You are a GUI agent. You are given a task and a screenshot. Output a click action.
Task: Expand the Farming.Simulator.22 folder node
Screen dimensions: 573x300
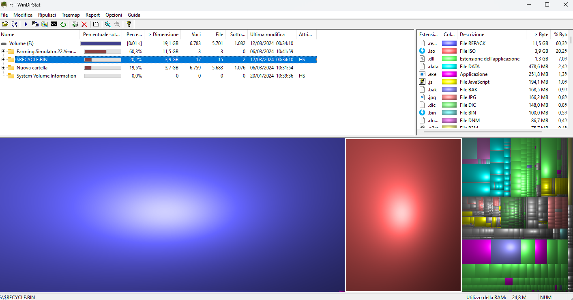point(4,52)
